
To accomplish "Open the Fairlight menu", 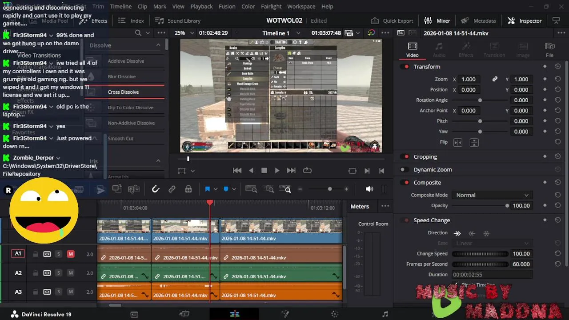I will pos(271,6).
